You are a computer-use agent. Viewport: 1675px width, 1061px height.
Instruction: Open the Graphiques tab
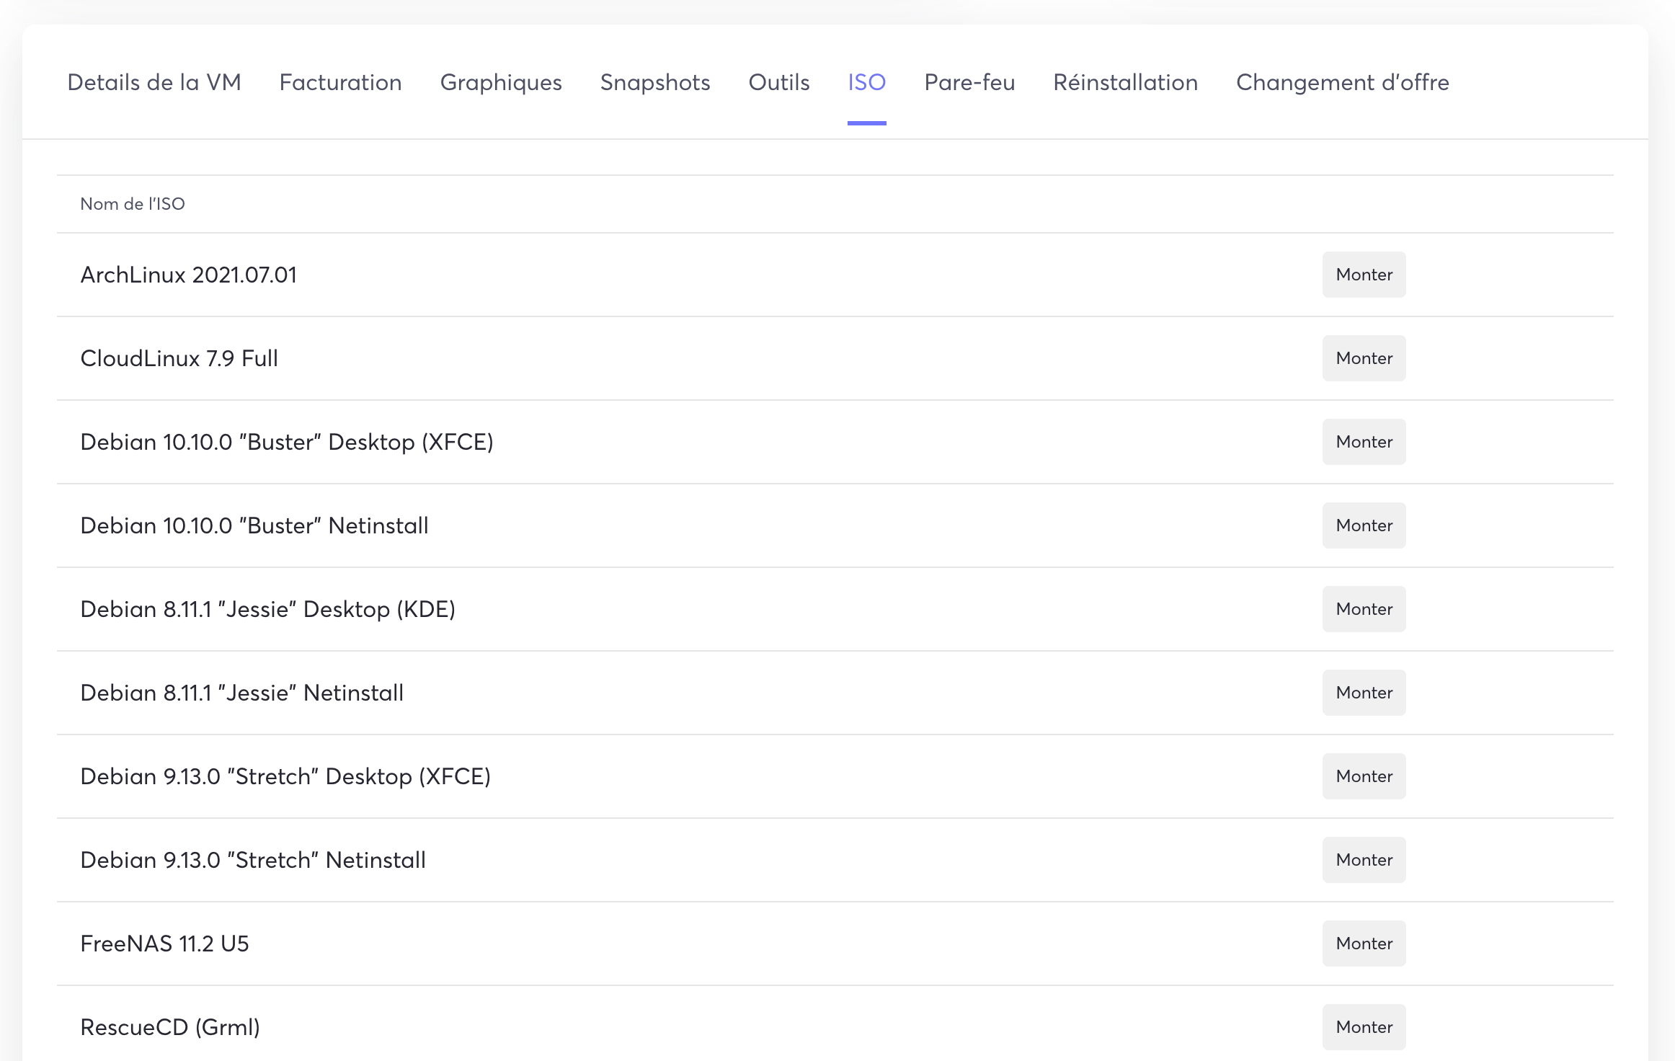coord(501,82)
